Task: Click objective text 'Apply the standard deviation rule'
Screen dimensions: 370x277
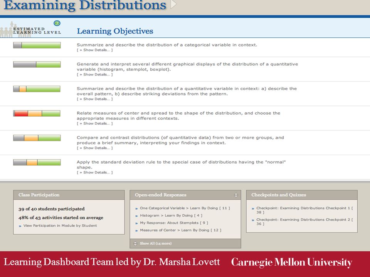Action: (181, 165)
